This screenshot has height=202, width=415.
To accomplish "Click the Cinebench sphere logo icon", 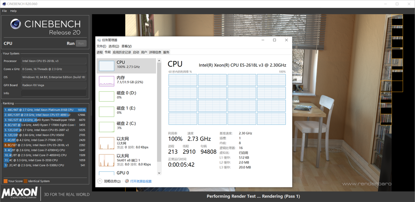I will (16, 24).
